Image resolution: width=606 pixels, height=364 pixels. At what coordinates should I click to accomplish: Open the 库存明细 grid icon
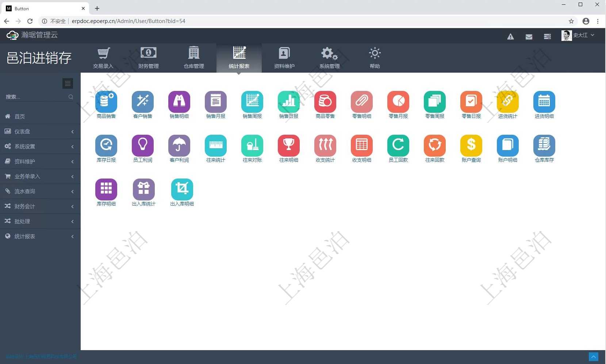tap(106, 189)
